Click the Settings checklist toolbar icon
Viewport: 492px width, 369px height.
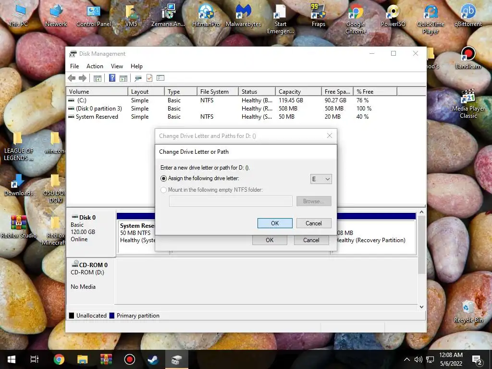[x=160, y=78]
